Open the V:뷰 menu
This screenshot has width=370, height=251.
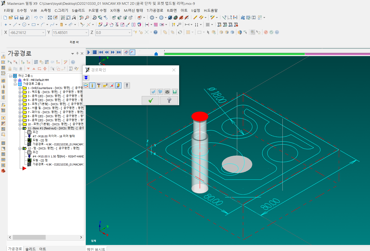(x=34, y=11)
